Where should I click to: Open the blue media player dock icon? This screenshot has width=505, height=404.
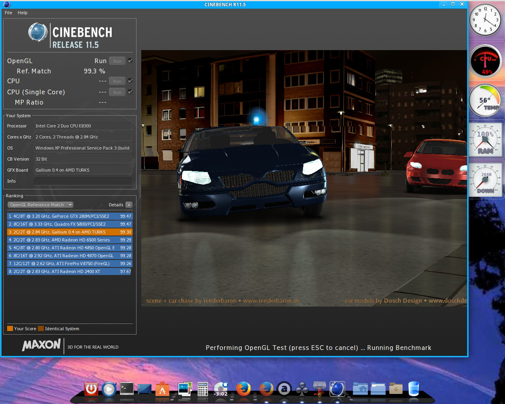tap(109, 389)
